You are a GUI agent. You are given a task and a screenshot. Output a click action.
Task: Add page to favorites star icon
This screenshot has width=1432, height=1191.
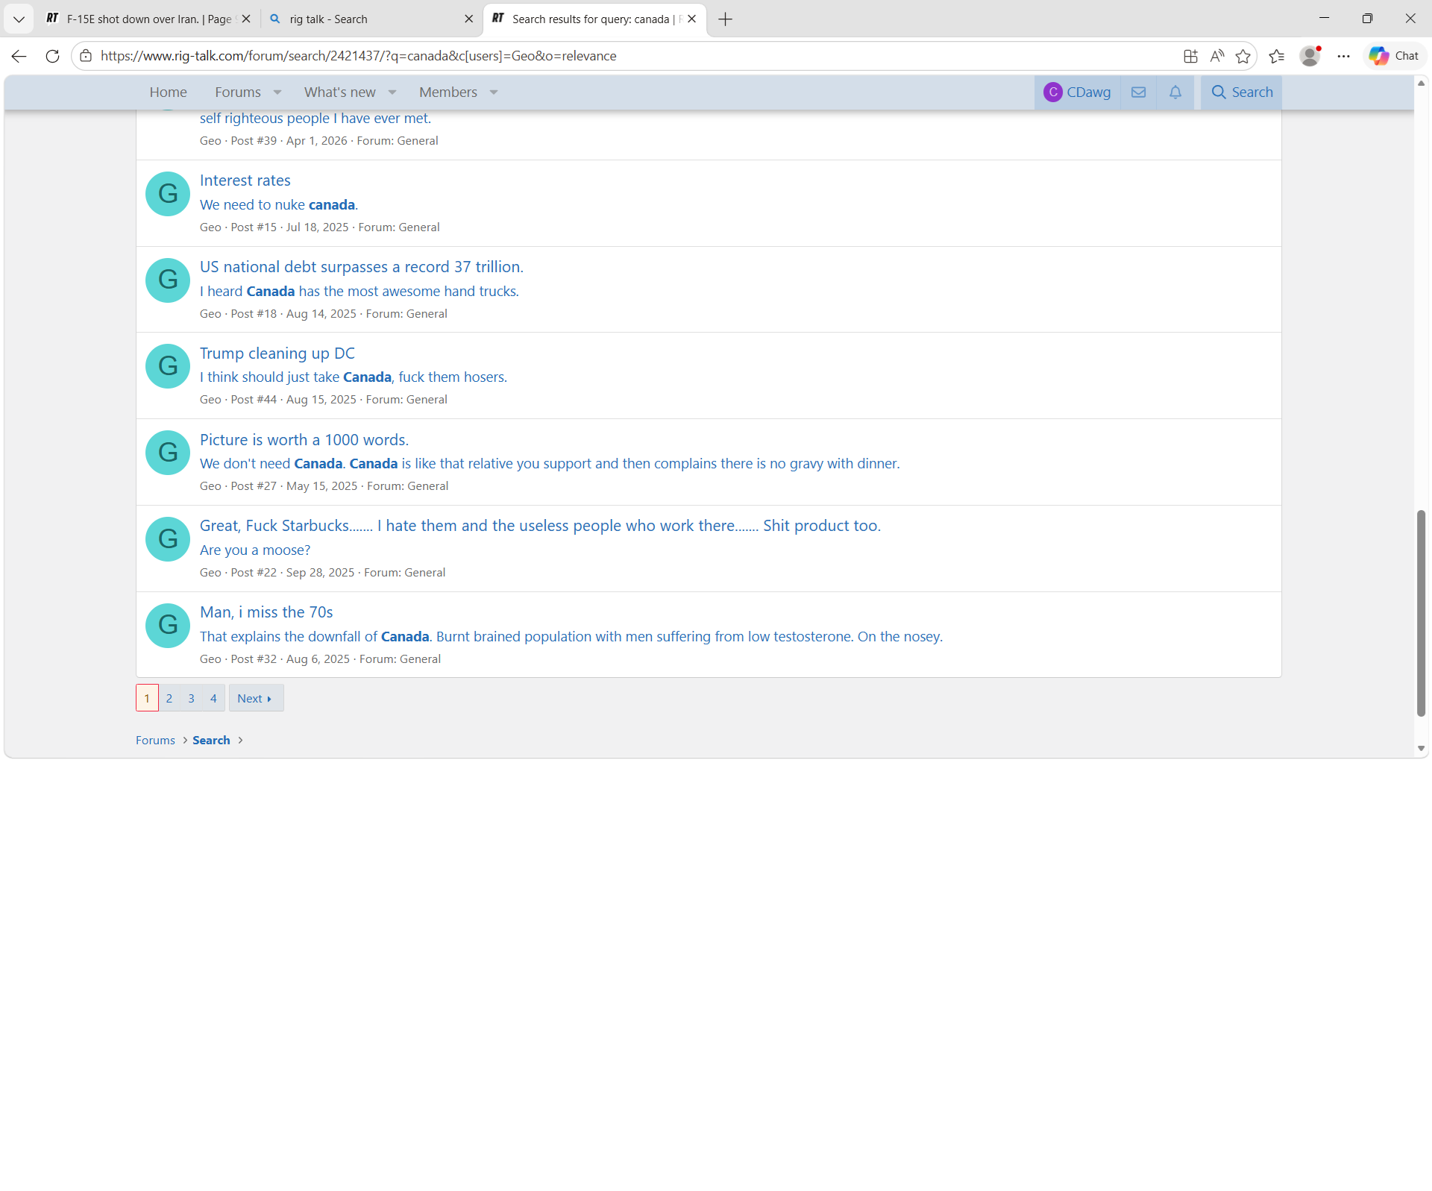pyautogui.click(x=1243, y=56)
